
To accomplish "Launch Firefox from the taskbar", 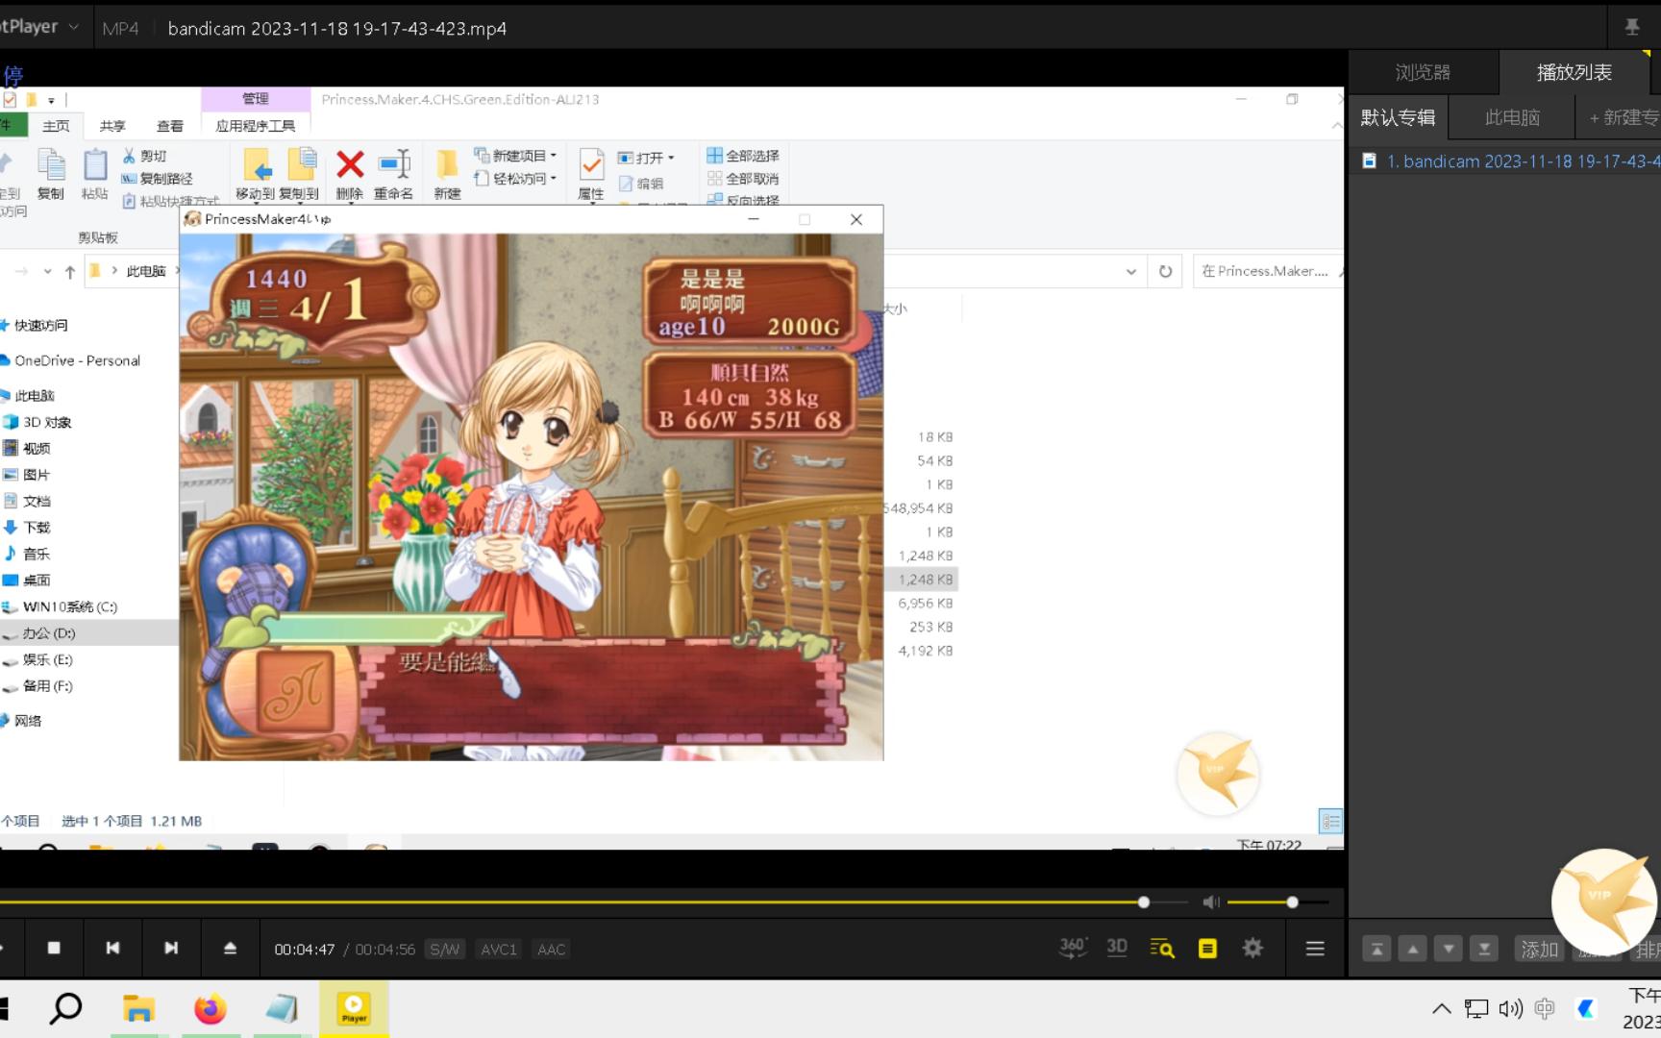I will pyautogui.click(x=211, y=1008).
